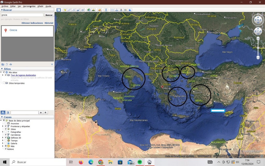265x166 pixels.
Task: Expand the Fronteras y etiquetas layer tree
Action: 3,126
